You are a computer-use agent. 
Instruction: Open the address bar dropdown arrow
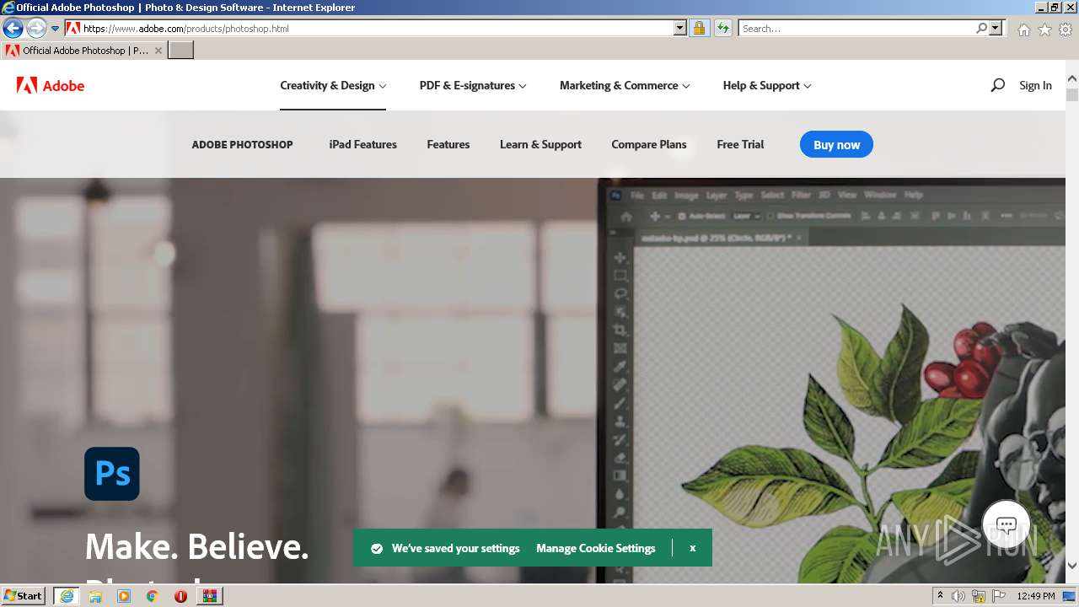click(x=680, y=28)
